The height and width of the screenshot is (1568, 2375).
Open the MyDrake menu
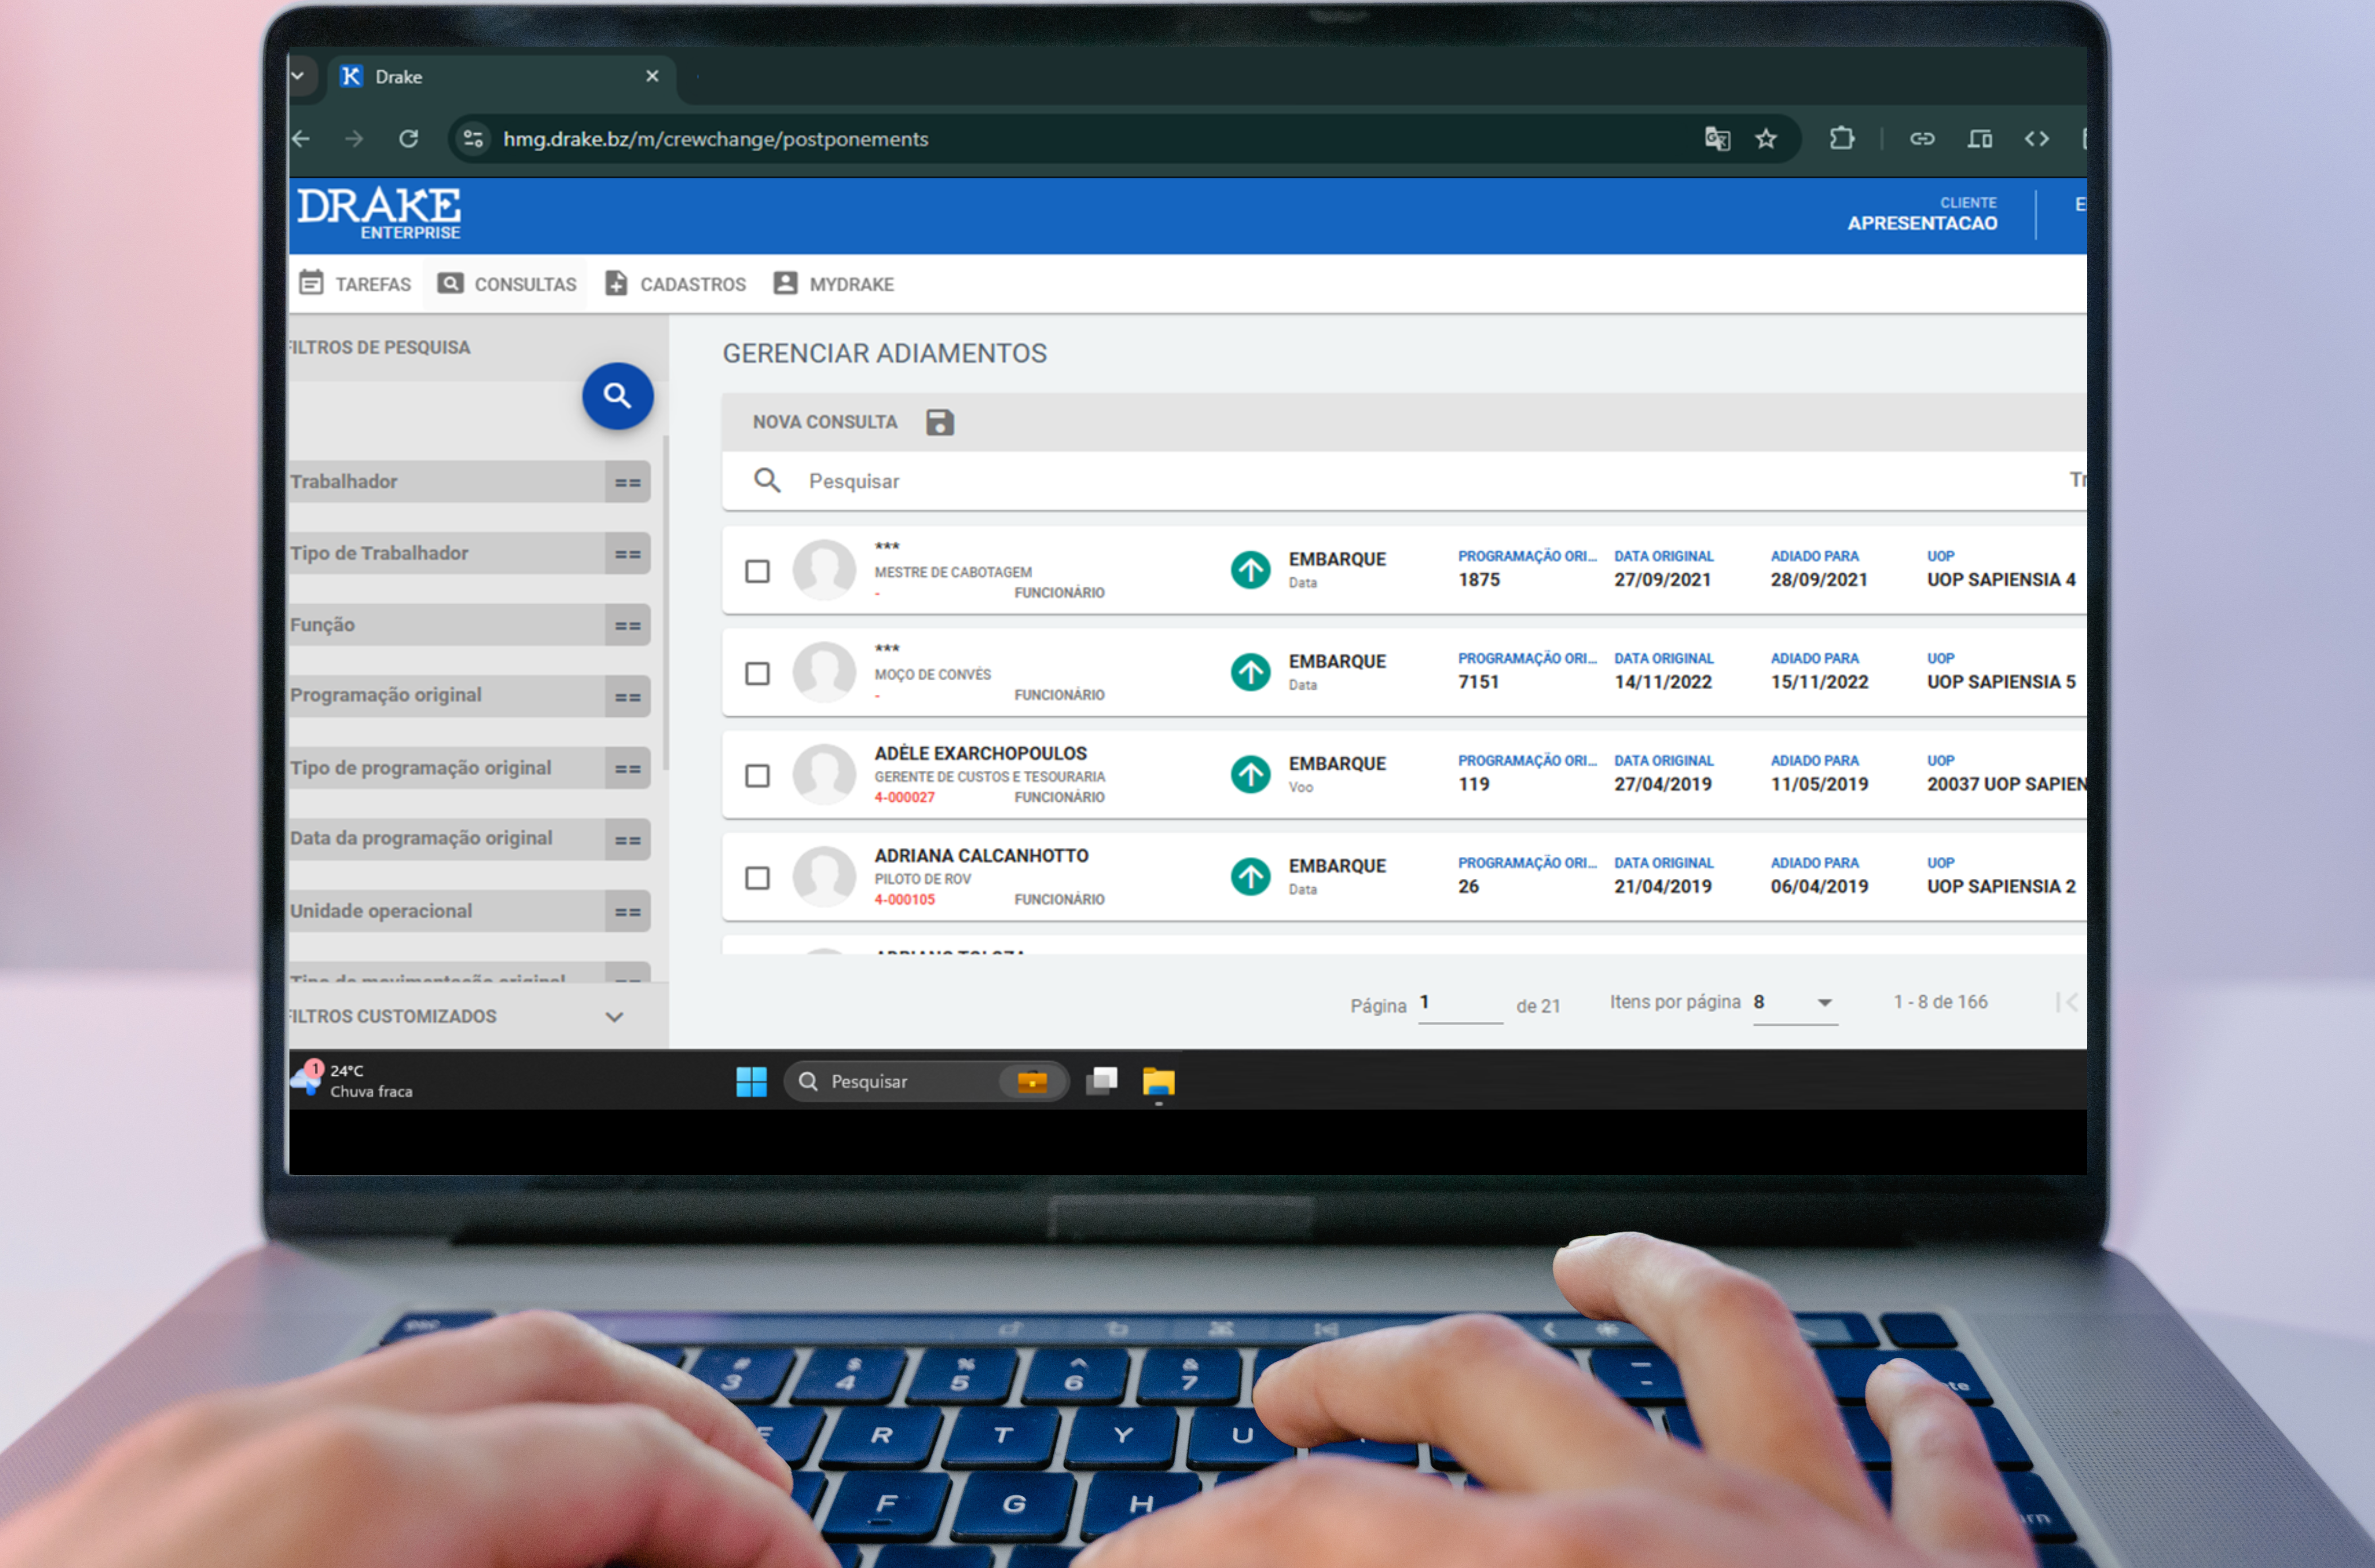click(x=834, y=284)
